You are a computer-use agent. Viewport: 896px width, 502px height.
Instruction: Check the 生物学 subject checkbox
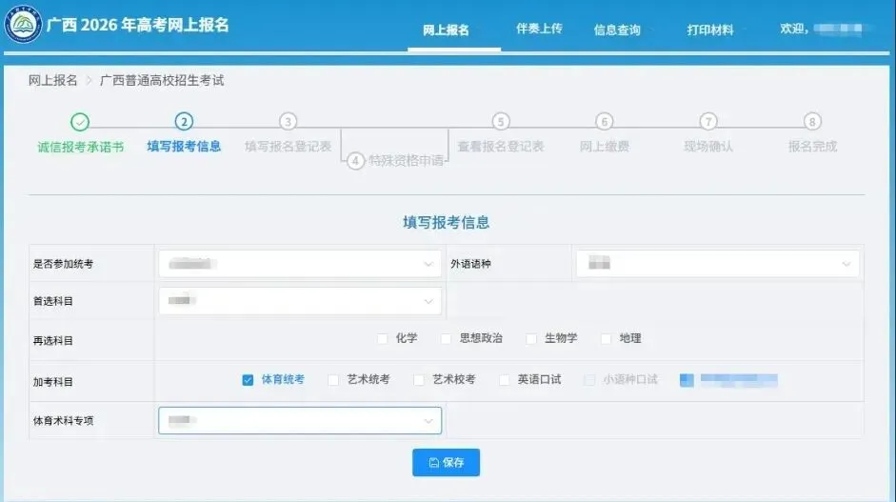pos(531,338)
